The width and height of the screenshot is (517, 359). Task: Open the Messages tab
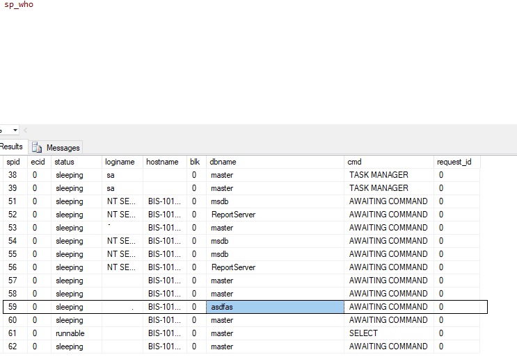[x=63, y=148]
